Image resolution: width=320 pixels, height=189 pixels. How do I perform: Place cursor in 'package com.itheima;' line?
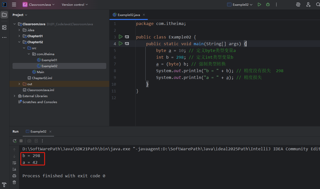click(x=161, y=23)
